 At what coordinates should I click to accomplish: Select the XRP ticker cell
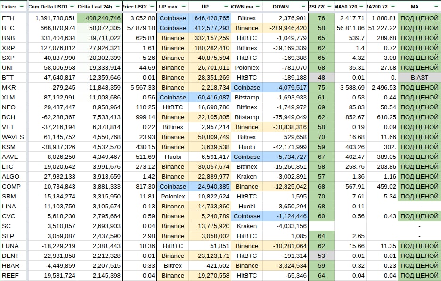click(x=14, y=48)
